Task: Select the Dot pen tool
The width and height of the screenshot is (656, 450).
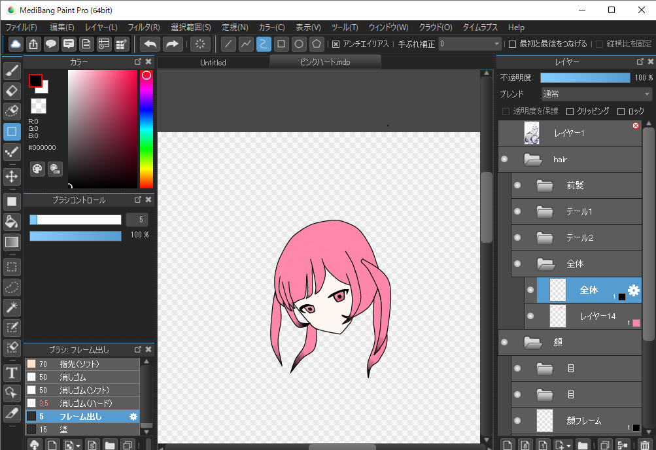Action: click(x=12, y=152)
